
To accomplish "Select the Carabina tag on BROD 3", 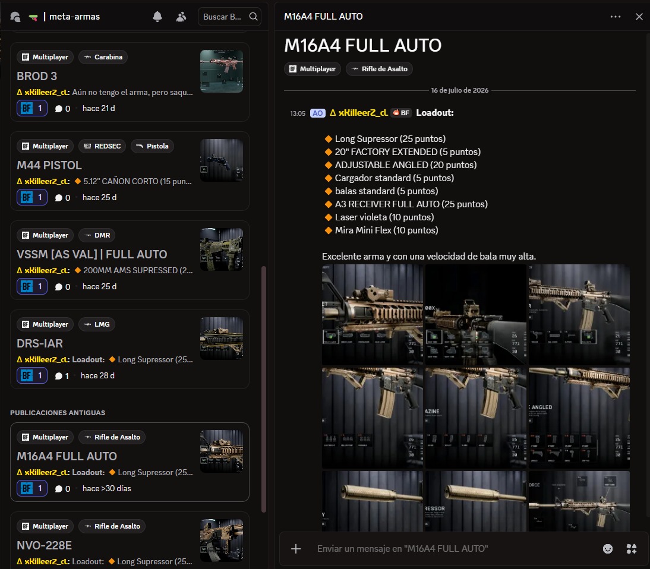I will click(103, 57).
